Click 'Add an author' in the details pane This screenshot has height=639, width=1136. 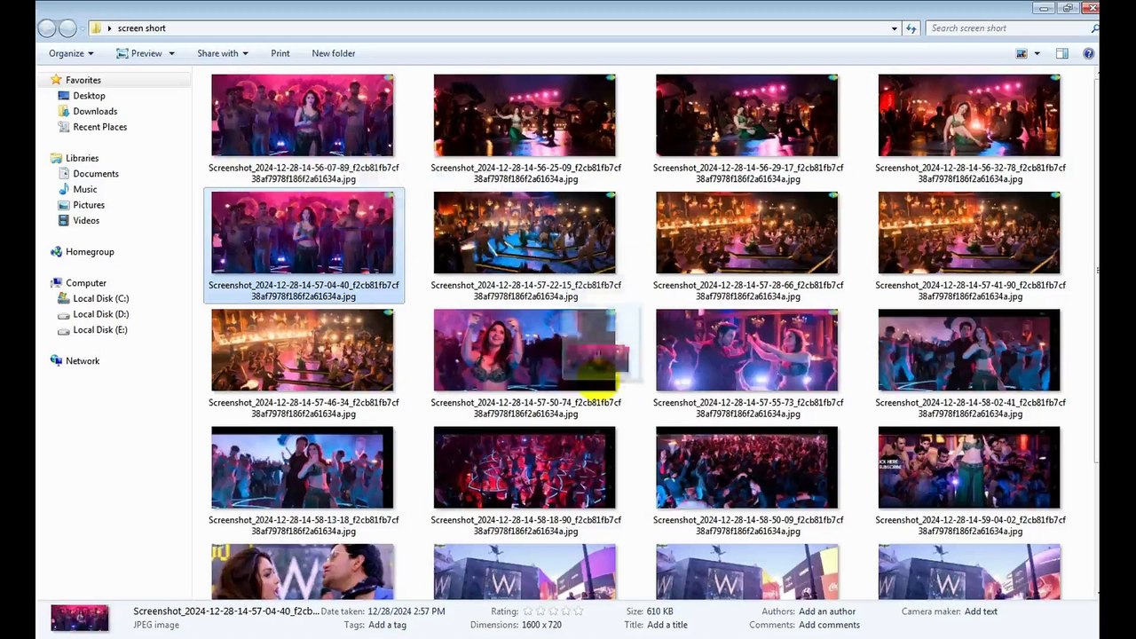(x=827, y=611)
